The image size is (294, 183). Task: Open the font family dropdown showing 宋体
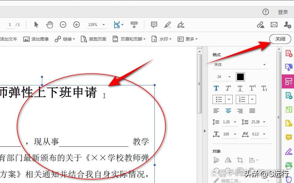coord(240,65)
